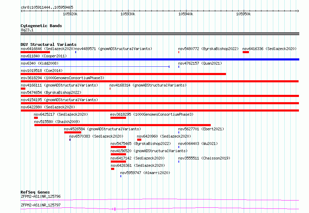Click the ZFPM2-AS1|NR_125796 gene label
This screenshot has width=309, height=213.
[x=41, y=196]
